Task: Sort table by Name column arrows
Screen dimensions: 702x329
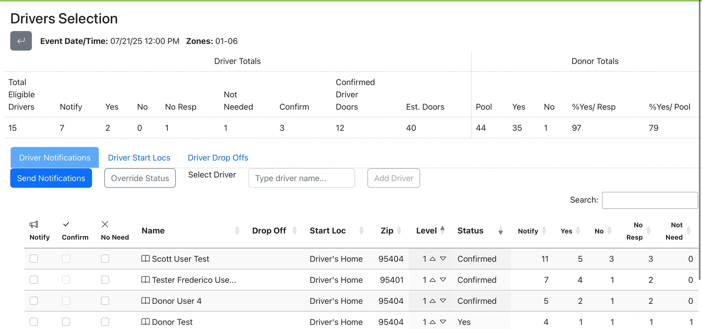Action: [x=237, y=231]
